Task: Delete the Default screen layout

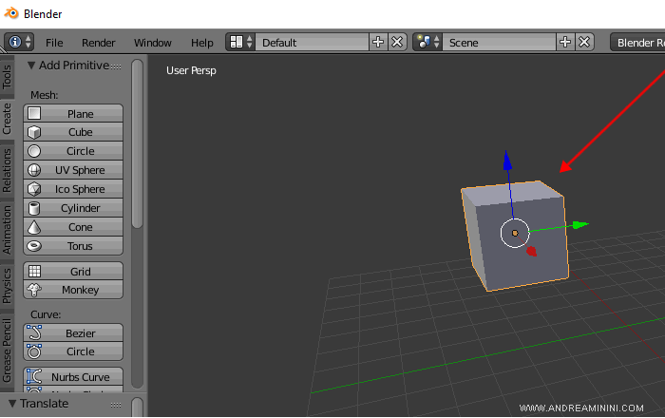Action: tap(397, 43)
